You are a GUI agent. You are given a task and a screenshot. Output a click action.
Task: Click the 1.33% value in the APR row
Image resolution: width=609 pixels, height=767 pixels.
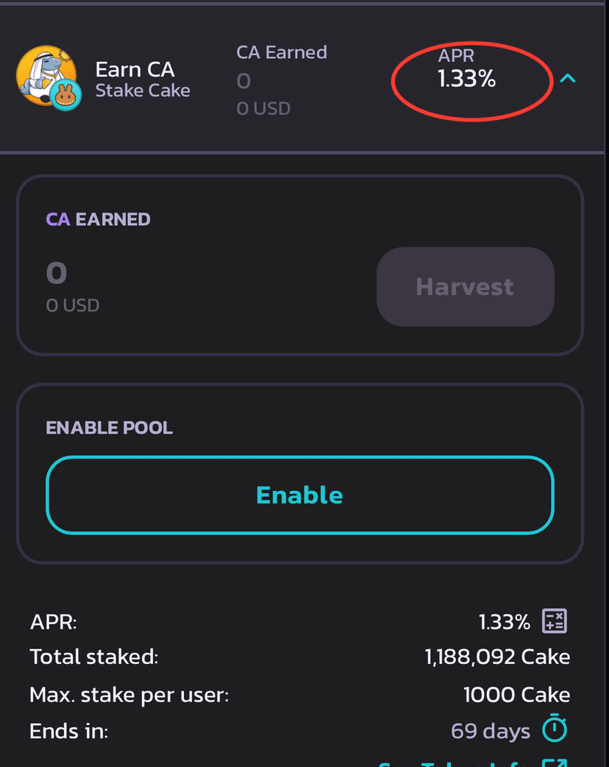point(505,622)
